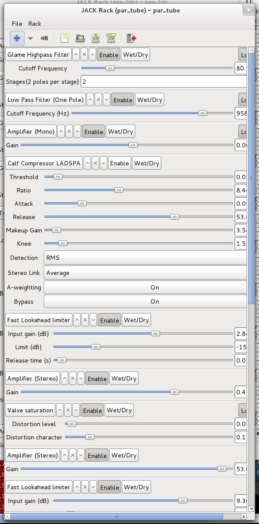Move Valve saturation plugin down

click(76, 410)
